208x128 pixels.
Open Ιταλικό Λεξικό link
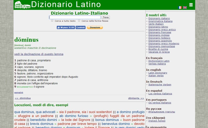coord(157,121)
